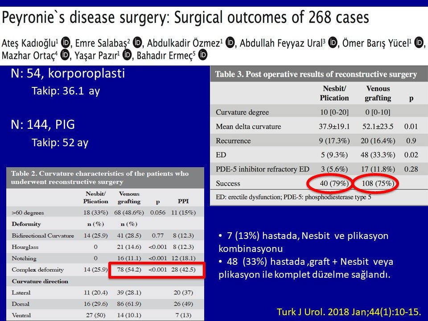Image resolution: width=428 pixels, height=321 pixels.
Task: Select the Lateral value '39 (28.1)'
Action: (129, 292)
